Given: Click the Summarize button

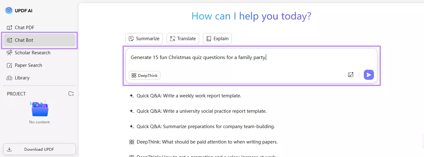Looking at the screenshot, I should coord(144,39).
